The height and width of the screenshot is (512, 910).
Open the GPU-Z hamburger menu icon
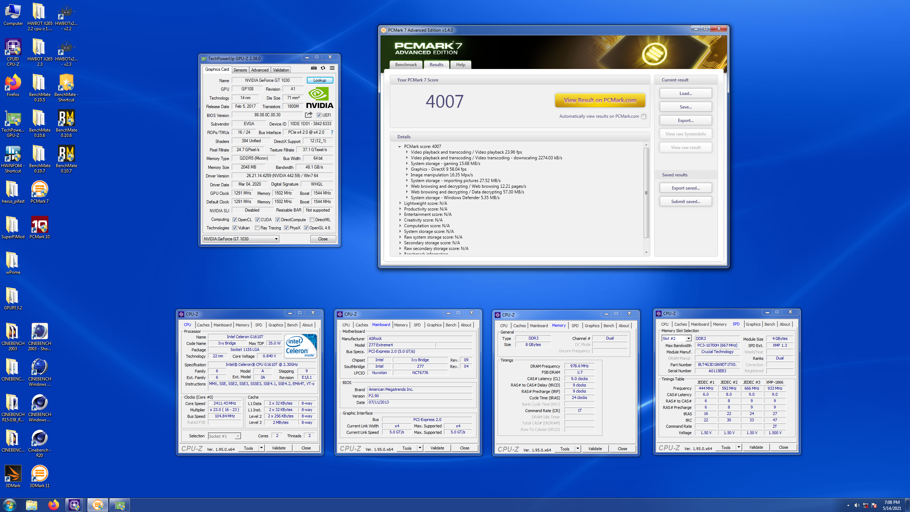coord(332,68)
